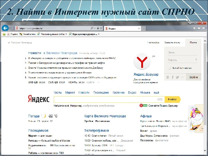
Task: Select the Почта tab
Action: coord(193,43)
